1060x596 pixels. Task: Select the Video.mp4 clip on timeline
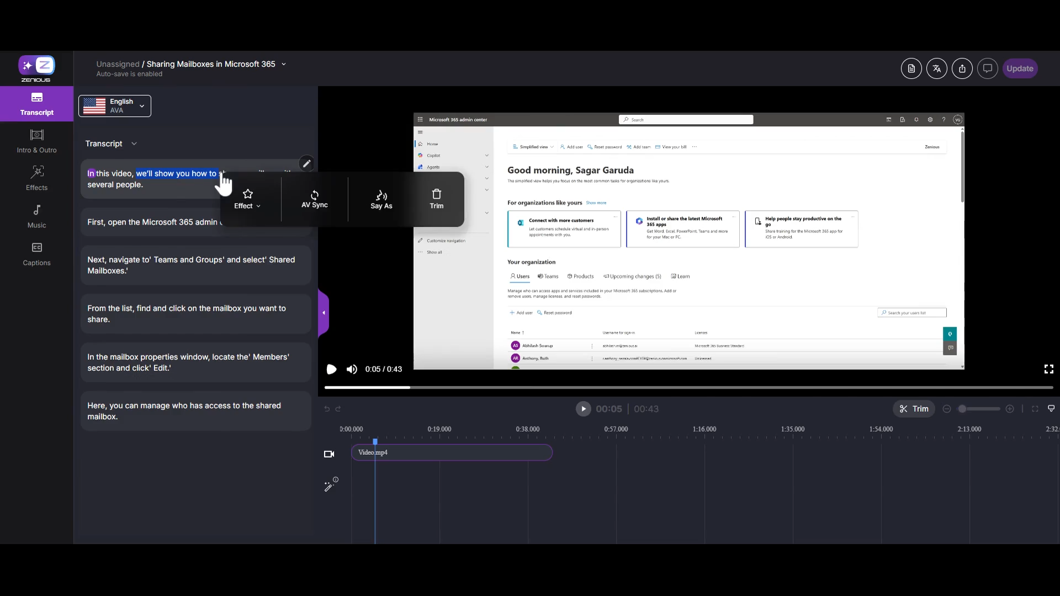tap(452, 453)
